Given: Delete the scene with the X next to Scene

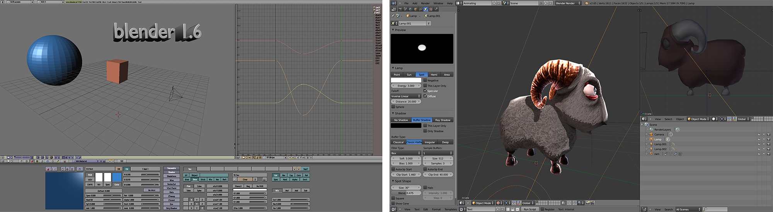Looking at the screenshot, I should click(x=550, y=3).
